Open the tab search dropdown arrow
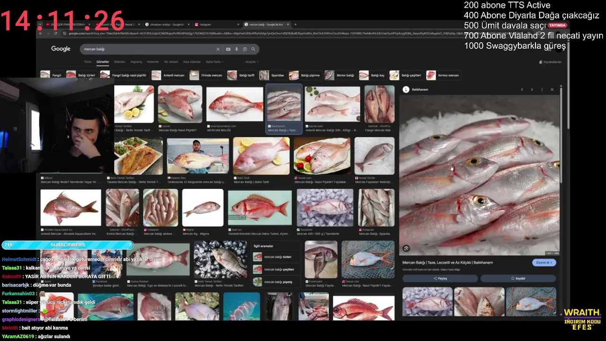Viewport: 606px width, 341px height. 40,25
